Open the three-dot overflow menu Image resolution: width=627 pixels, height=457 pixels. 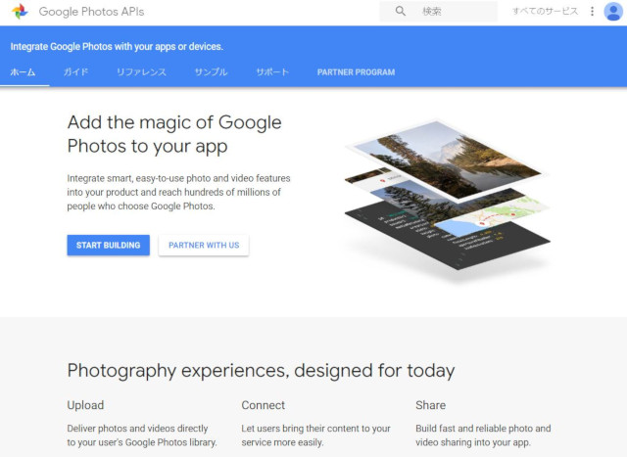[592, 11]
